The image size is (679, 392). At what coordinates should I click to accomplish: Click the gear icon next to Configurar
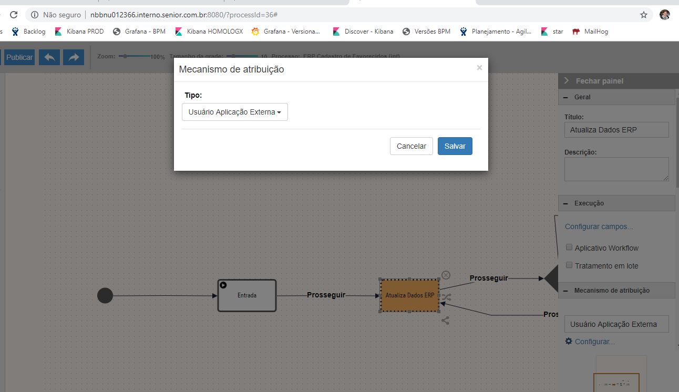pos(568,341)
